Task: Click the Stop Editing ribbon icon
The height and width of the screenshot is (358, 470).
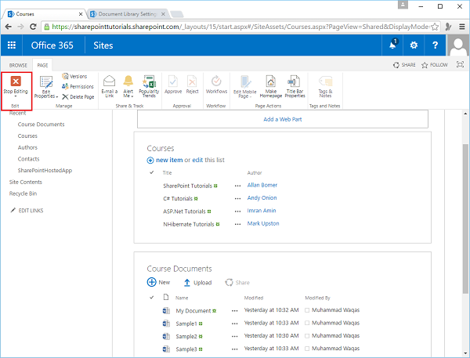Action: [16, 81]
